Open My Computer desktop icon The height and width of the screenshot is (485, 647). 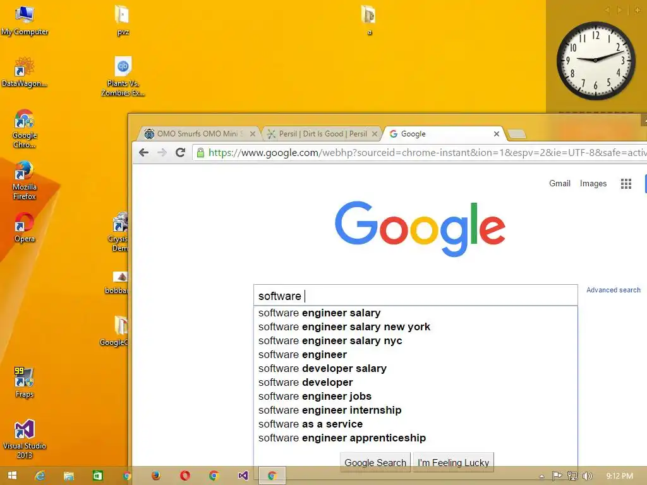pos(25,21)
